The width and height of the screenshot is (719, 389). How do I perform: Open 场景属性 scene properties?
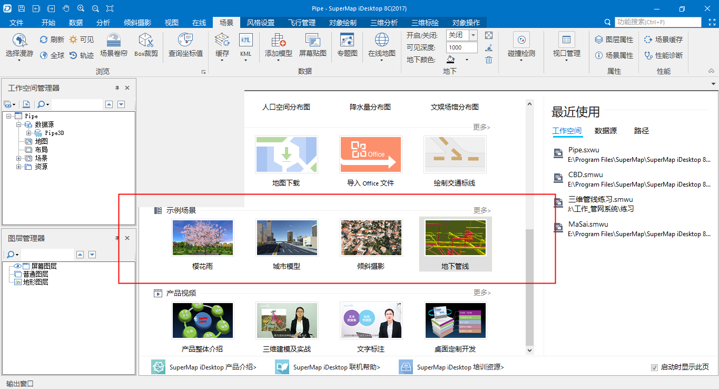[614, 55]
